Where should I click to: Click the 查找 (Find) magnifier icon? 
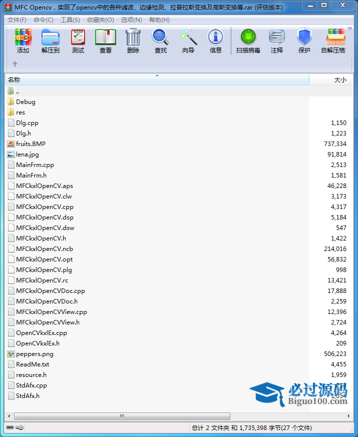pos(160,37)
